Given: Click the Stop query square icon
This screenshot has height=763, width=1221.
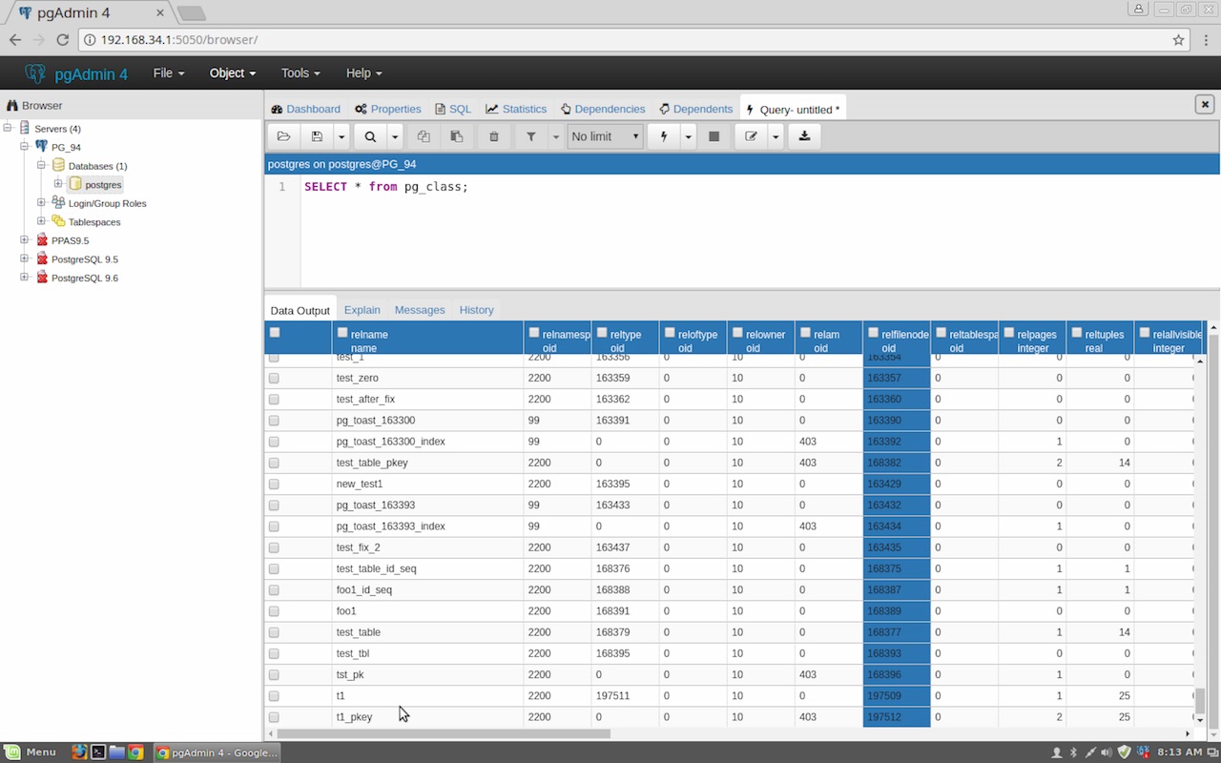Looking at the screenshot, I should 714,136.
